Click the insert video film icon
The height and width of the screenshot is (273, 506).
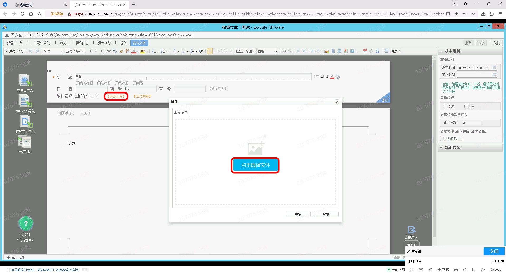pyautogui.click(x=333, y=51)
